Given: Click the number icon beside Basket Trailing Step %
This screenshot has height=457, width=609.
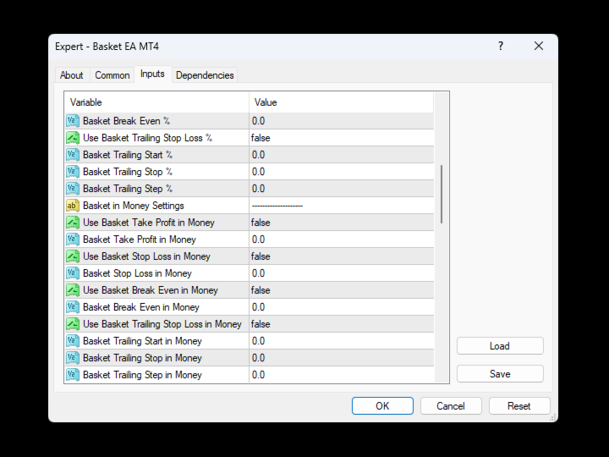Looking at the screenshot, I should (73, 189).
